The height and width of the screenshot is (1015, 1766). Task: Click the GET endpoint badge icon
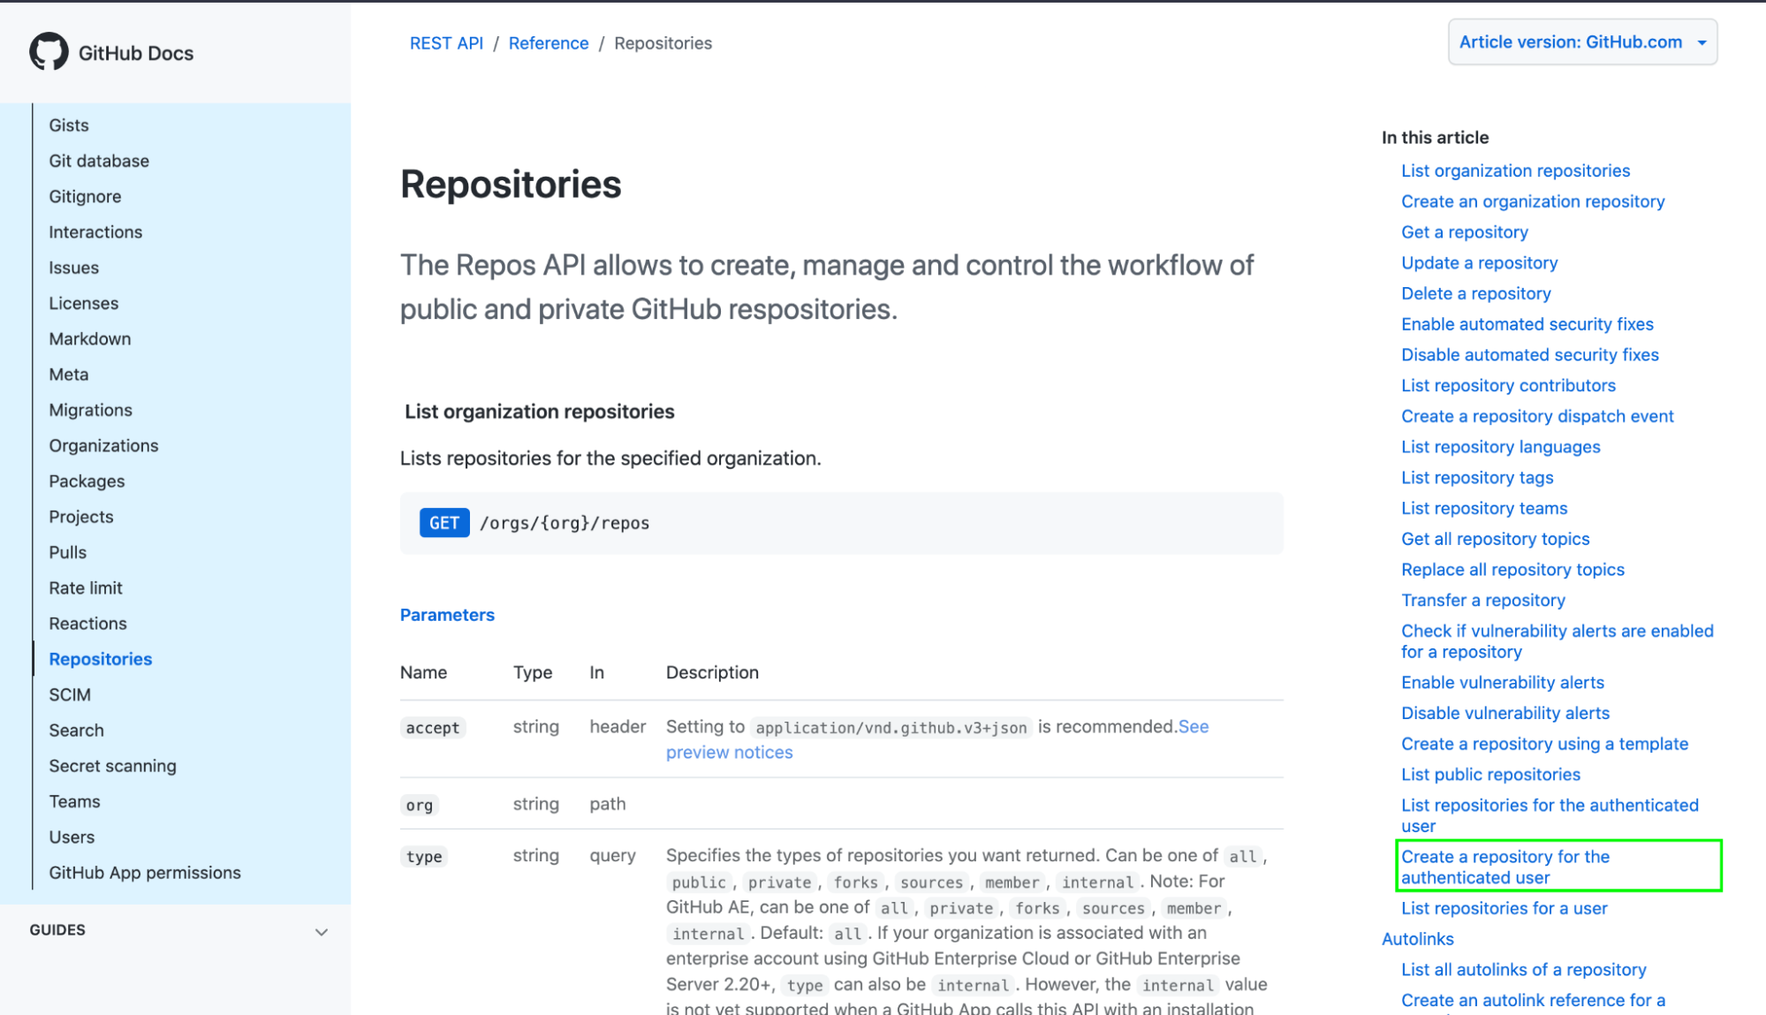coord(443,523)
